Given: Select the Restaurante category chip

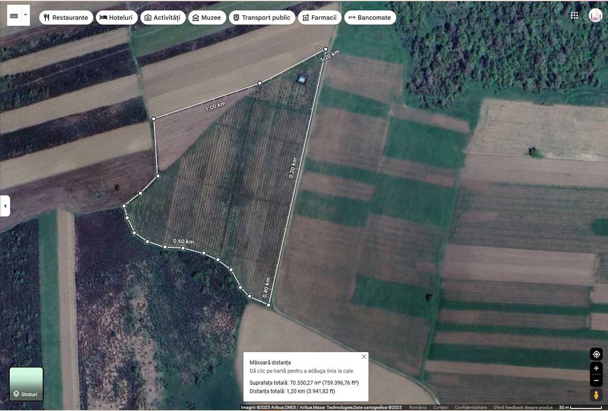Looking at the screenshot, I should tap(66, 18).
